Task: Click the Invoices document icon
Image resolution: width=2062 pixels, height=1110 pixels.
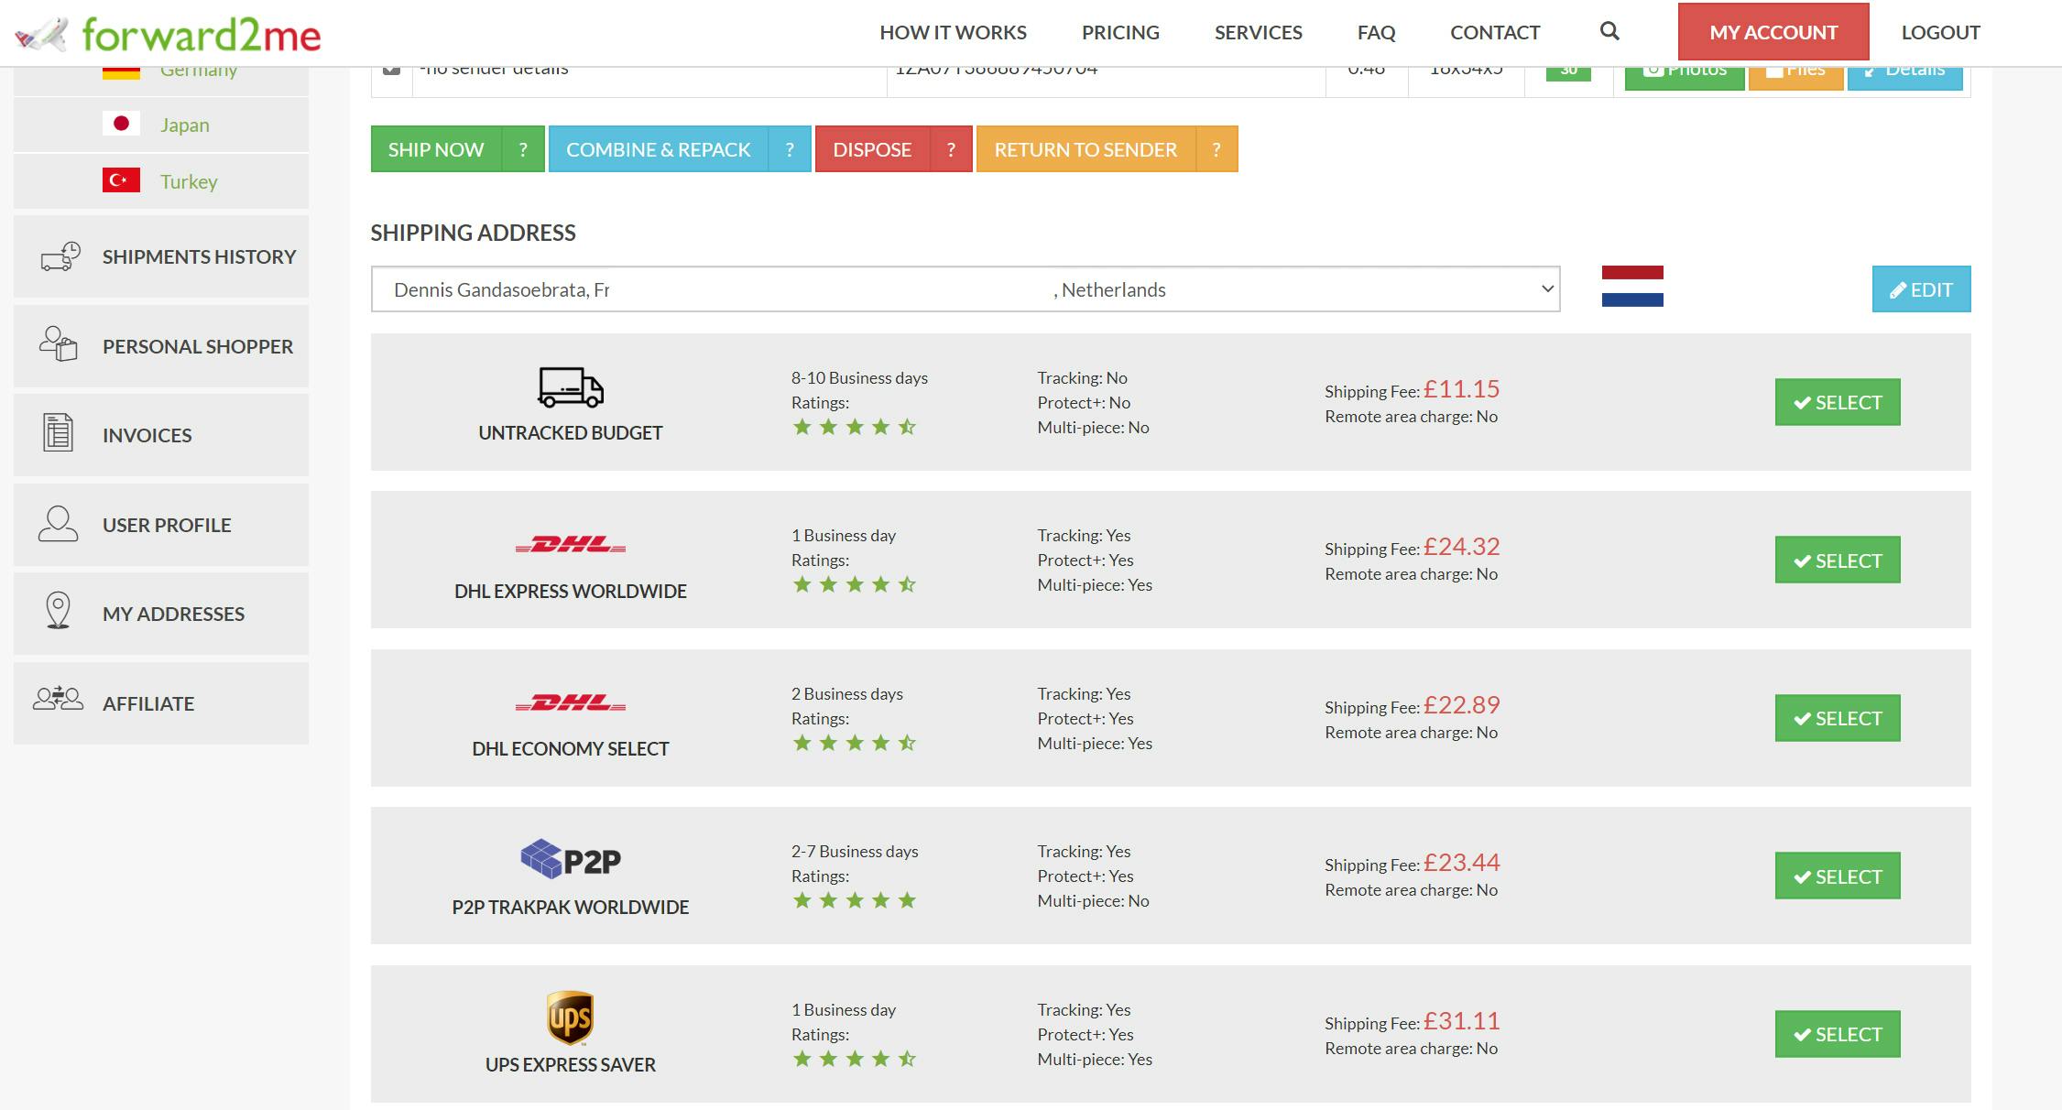Action: coord(58,433)
